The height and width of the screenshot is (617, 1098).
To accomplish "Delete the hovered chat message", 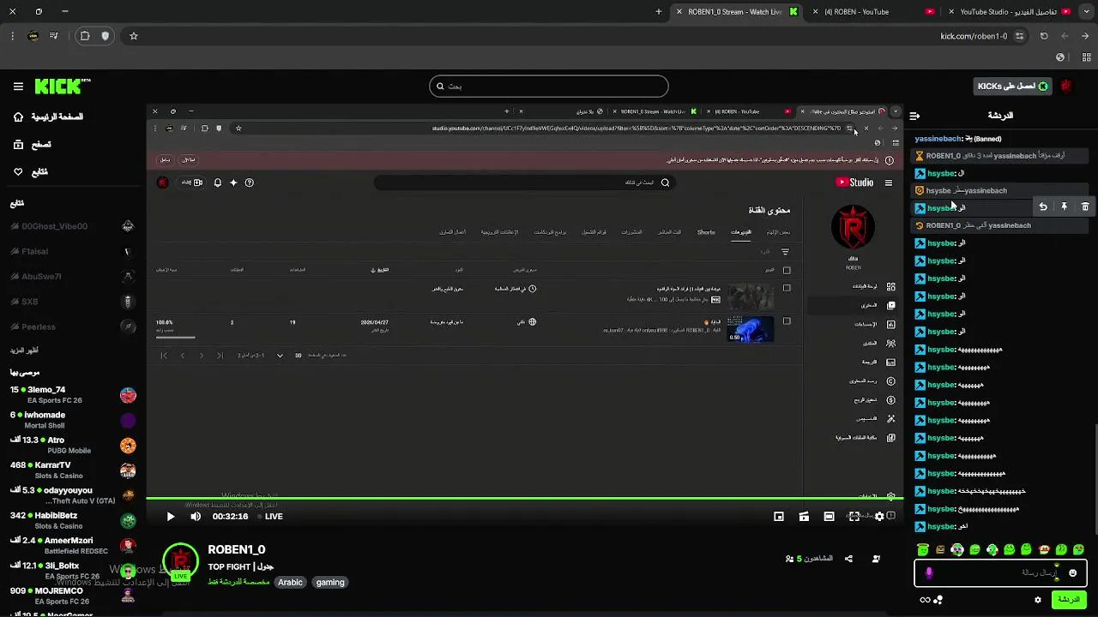I will 1085,207.
